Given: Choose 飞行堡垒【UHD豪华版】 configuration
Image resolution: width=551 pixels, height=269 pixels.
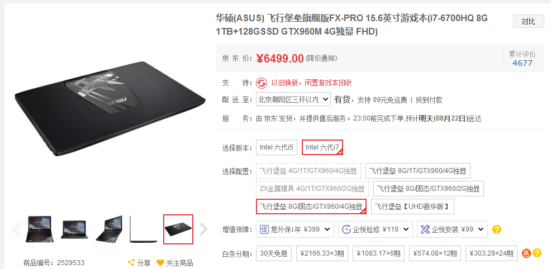Looking at the screenshot, I should (412, 206).
